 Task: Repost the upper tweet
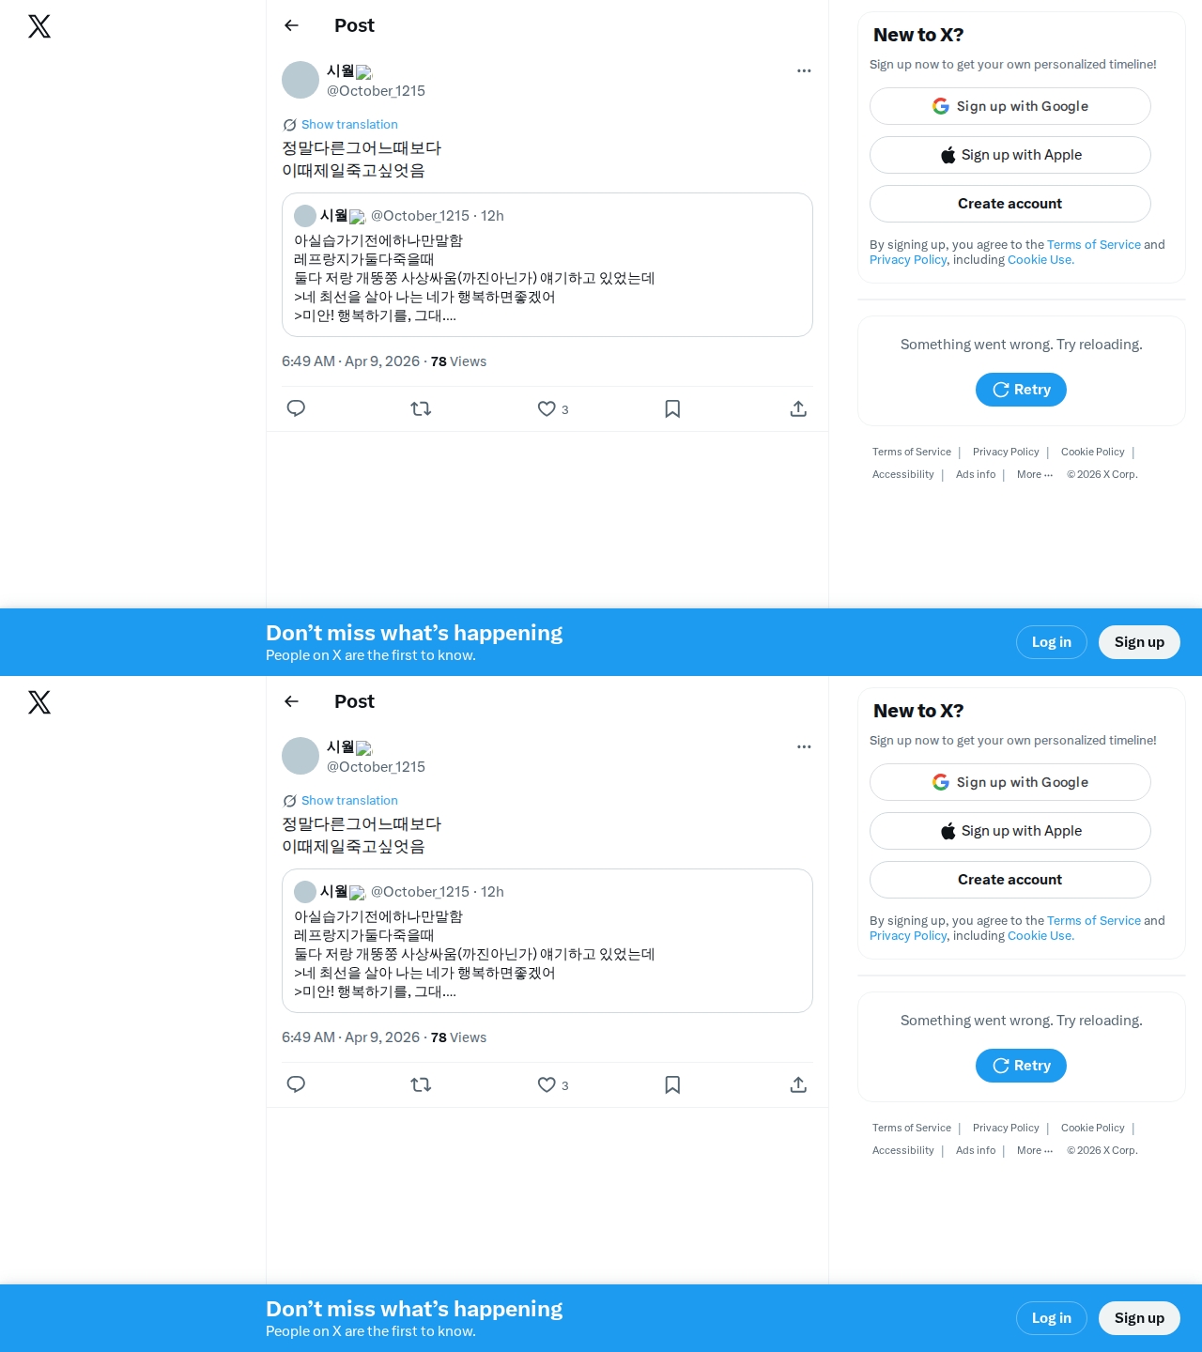coord(421,408)
